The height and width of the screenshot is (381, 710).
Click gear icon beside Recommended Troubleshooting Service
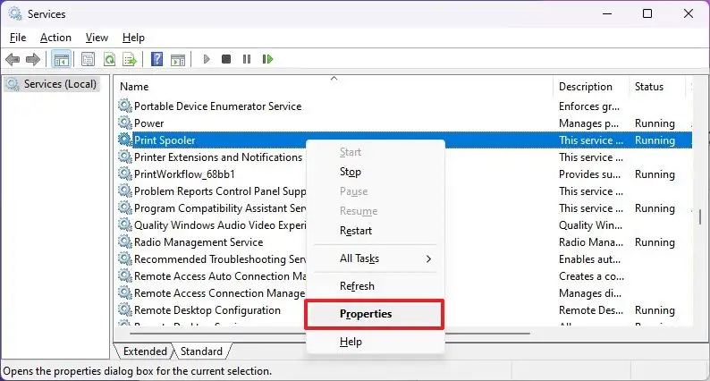pos(125,258)
